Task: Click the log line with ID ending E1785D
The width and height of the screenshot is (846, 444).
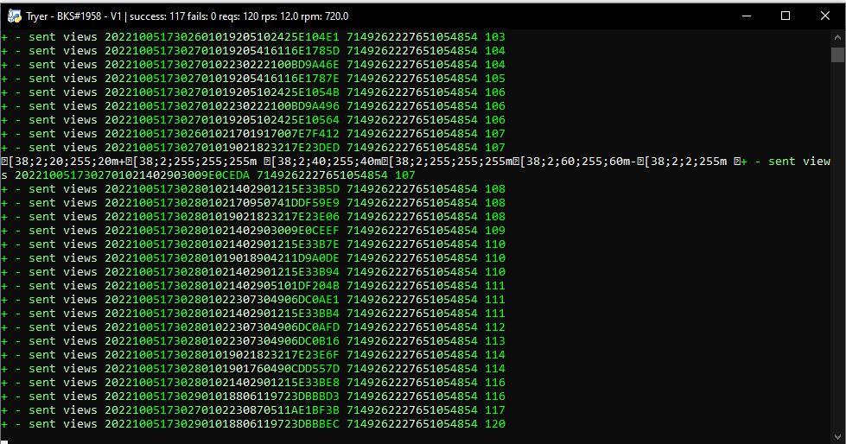Action: (253, 51)
